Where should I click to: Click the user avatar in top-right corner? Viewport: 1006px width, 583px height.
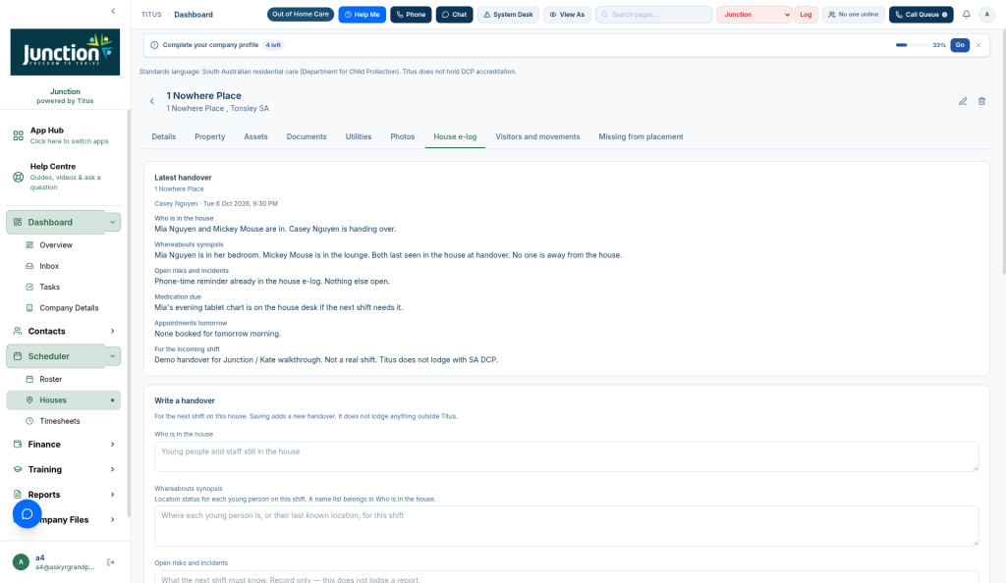(986, 14)
